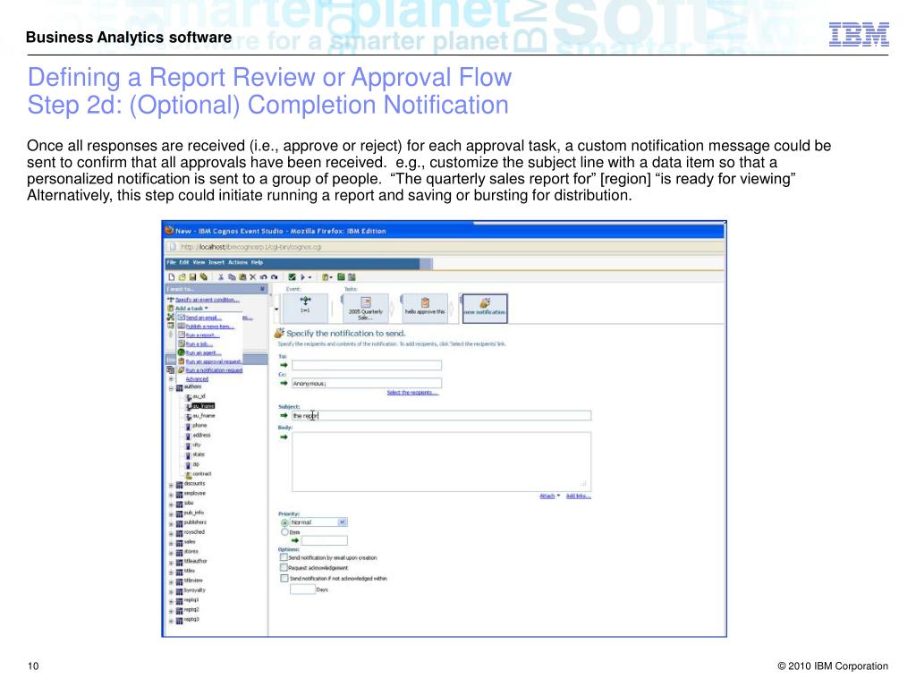Click Run a notification request link
This screenshot has height=687, width=916.
214,370
